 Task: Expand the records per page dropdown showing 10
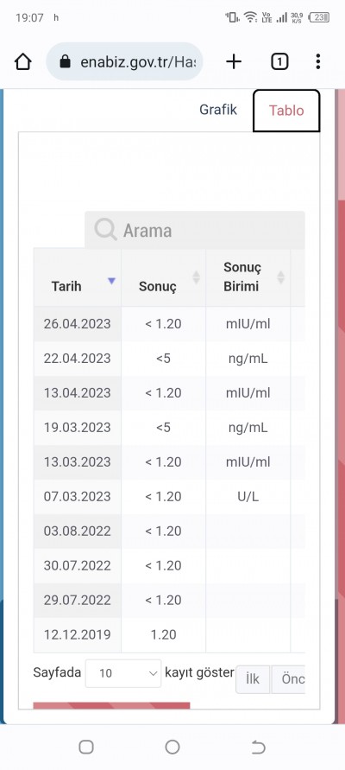[123, 673]
